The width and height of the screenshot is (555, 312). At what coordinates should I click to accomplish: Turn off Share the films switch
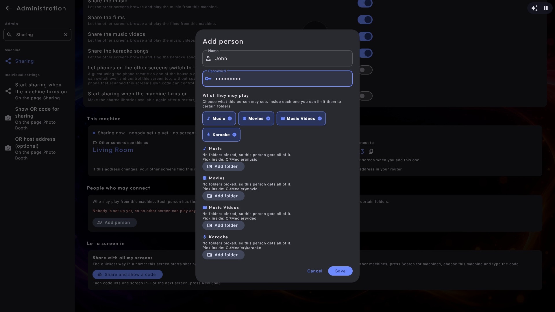(365, 20)
